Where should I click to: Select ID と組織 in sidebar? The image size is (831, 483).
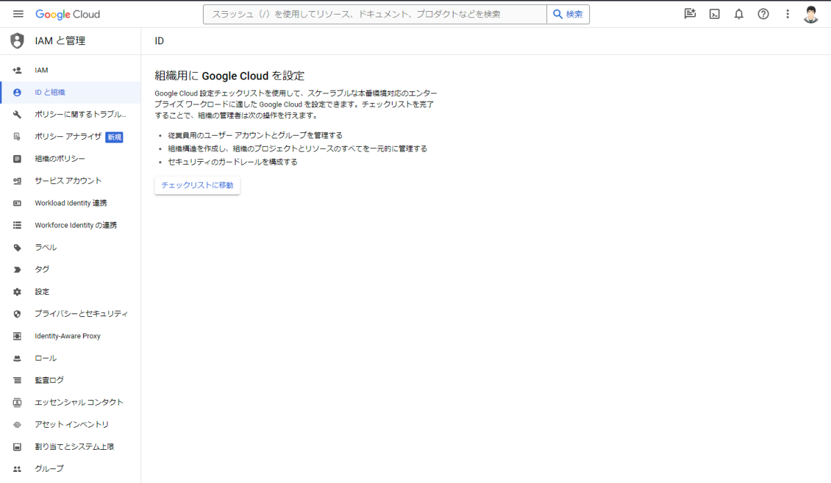70,92
